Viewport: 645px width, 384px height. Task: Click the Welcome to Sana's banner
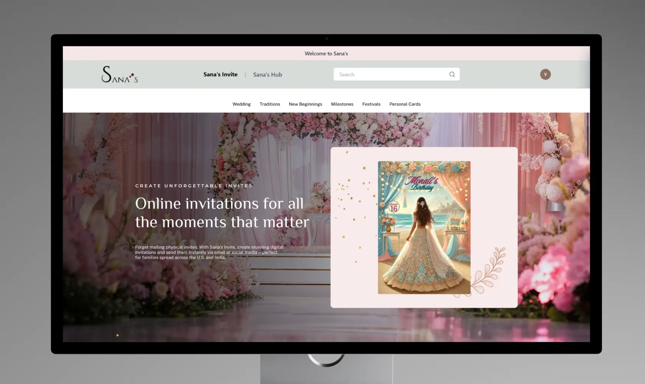(326, 54)
